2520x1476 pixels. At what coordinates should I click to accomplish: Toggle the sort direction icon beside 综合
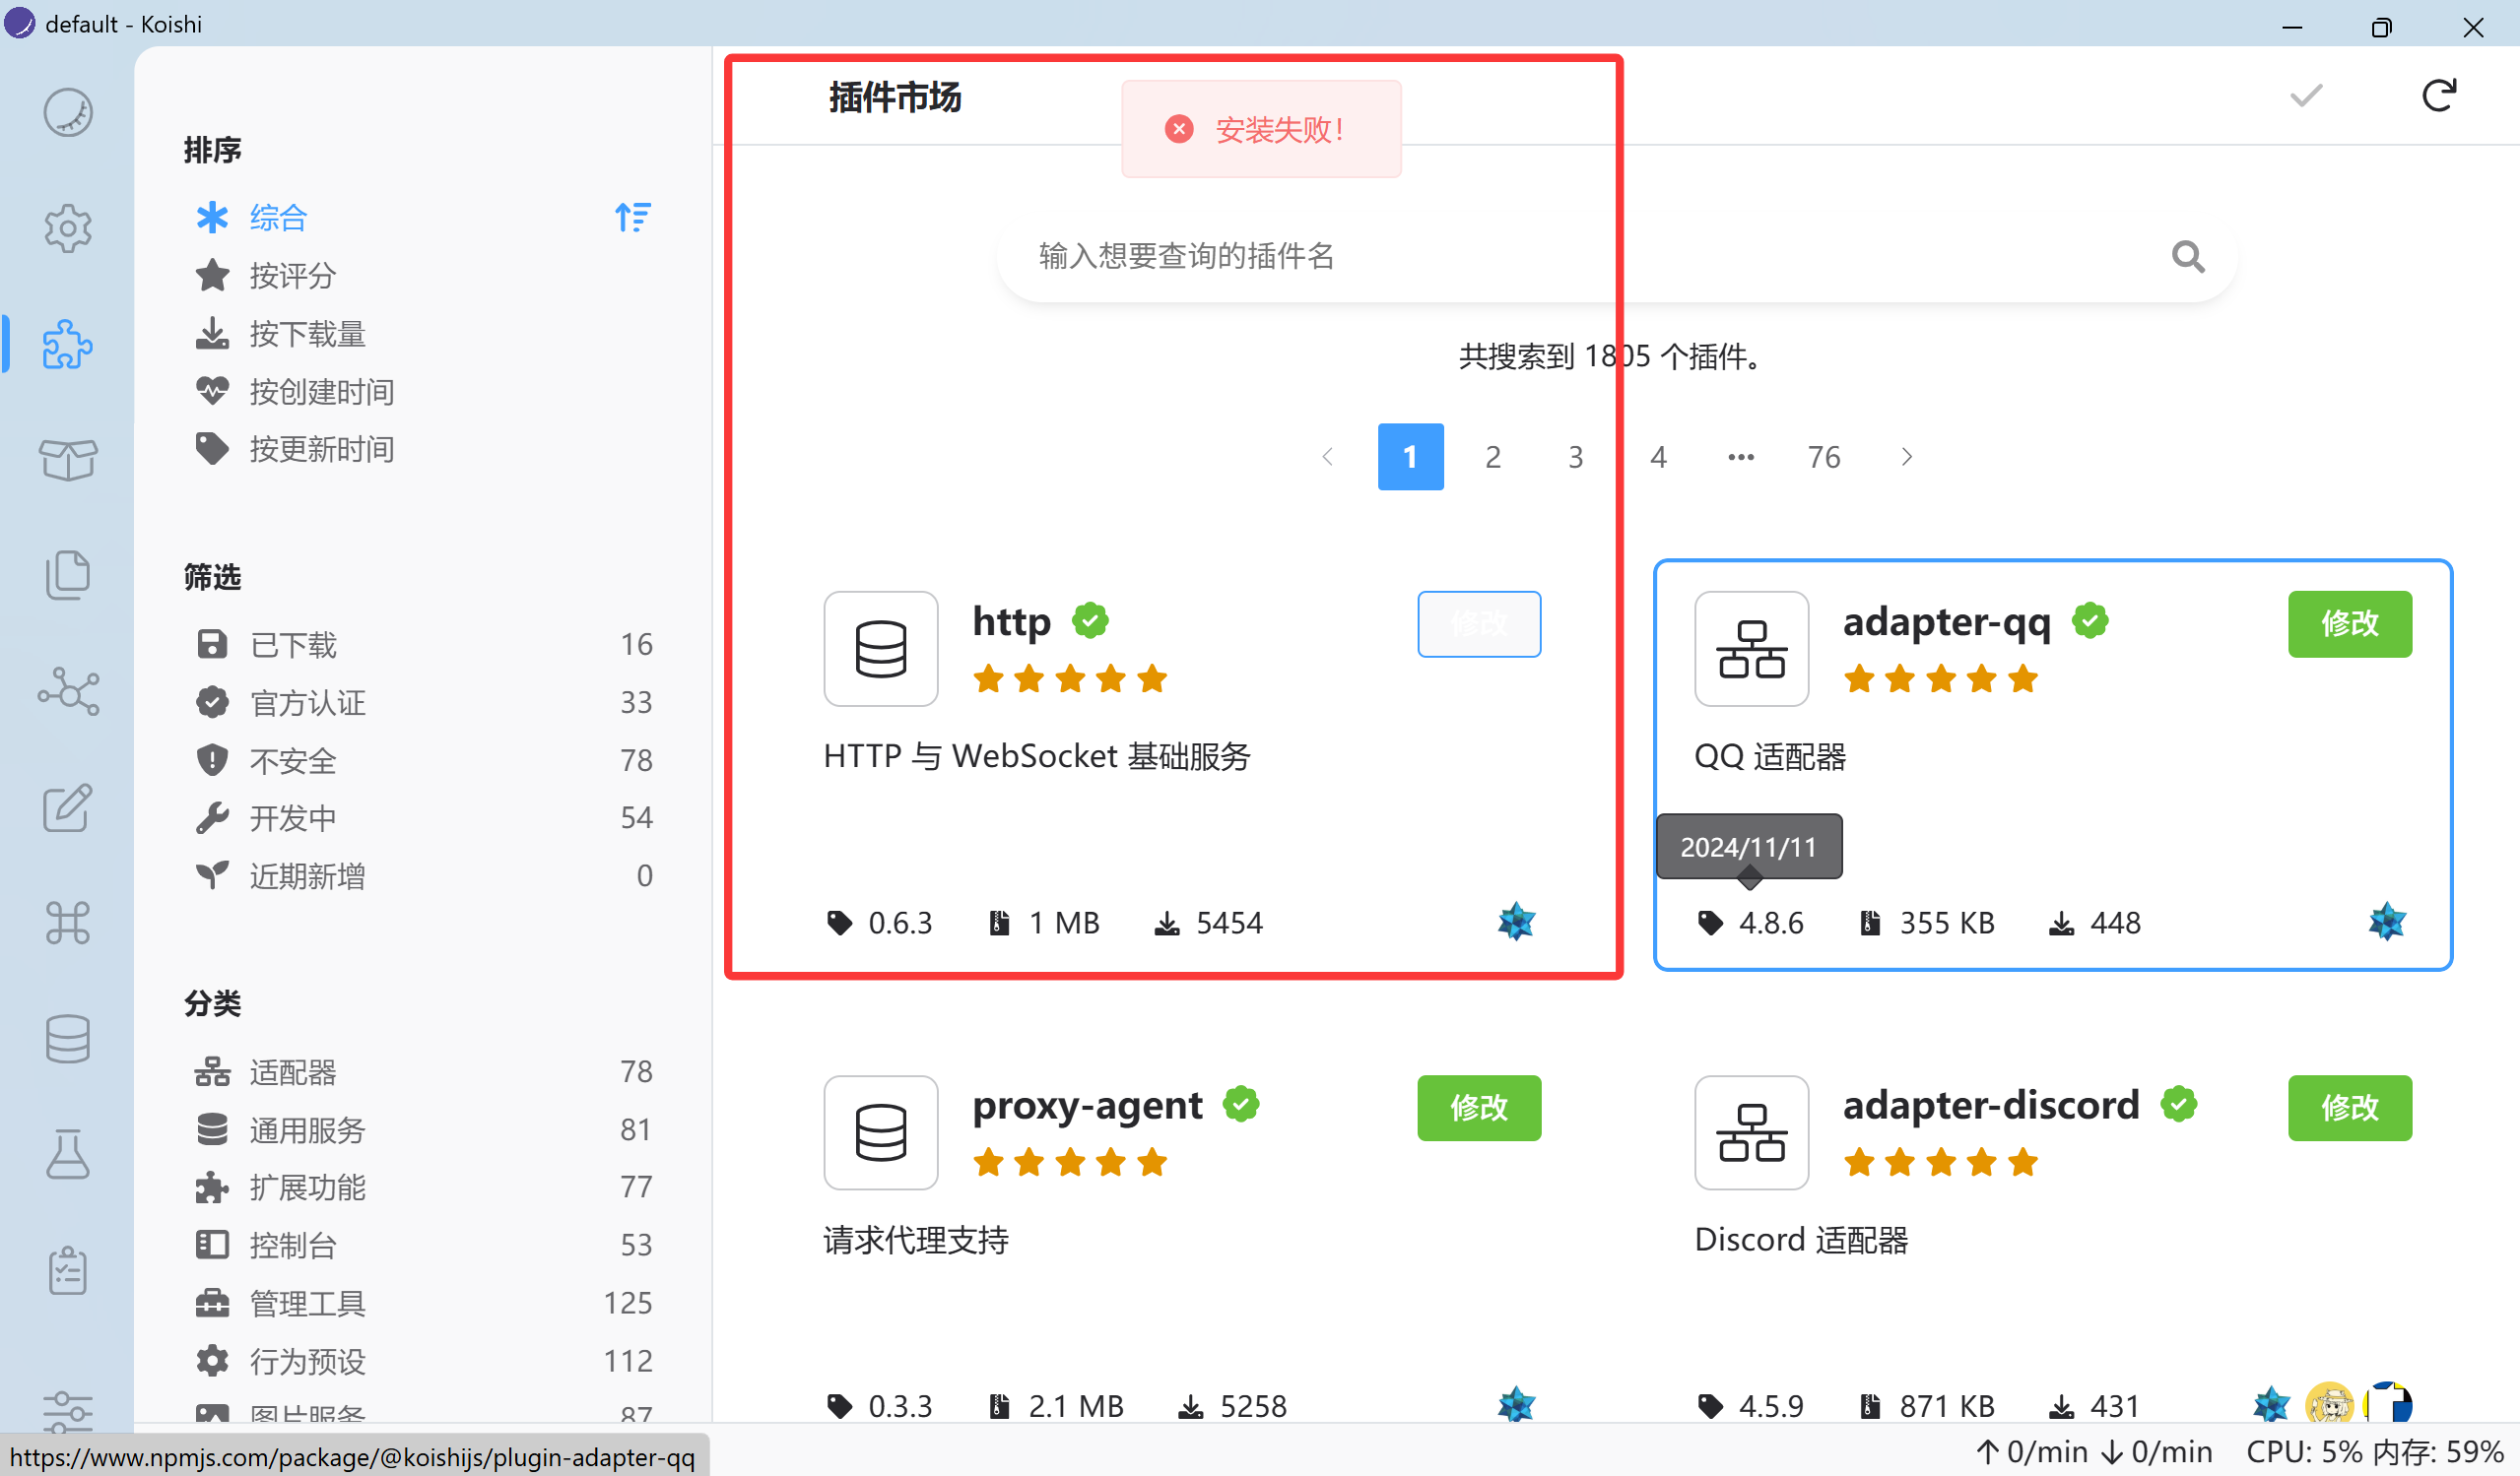(633, 217)
